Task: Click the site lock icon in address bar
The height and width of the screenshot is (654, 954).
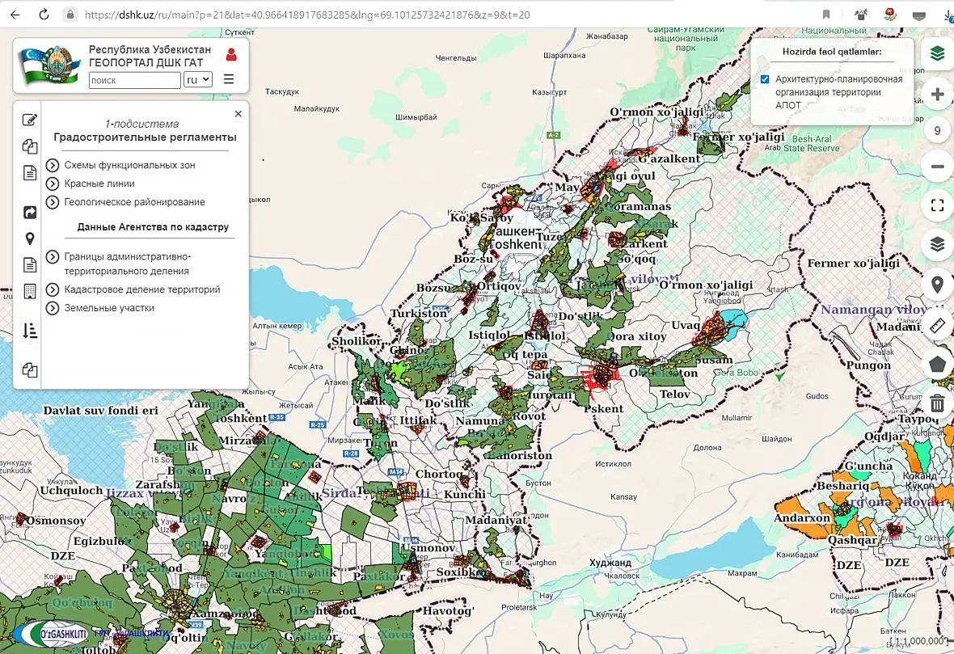Action: (x=70, y=15)
